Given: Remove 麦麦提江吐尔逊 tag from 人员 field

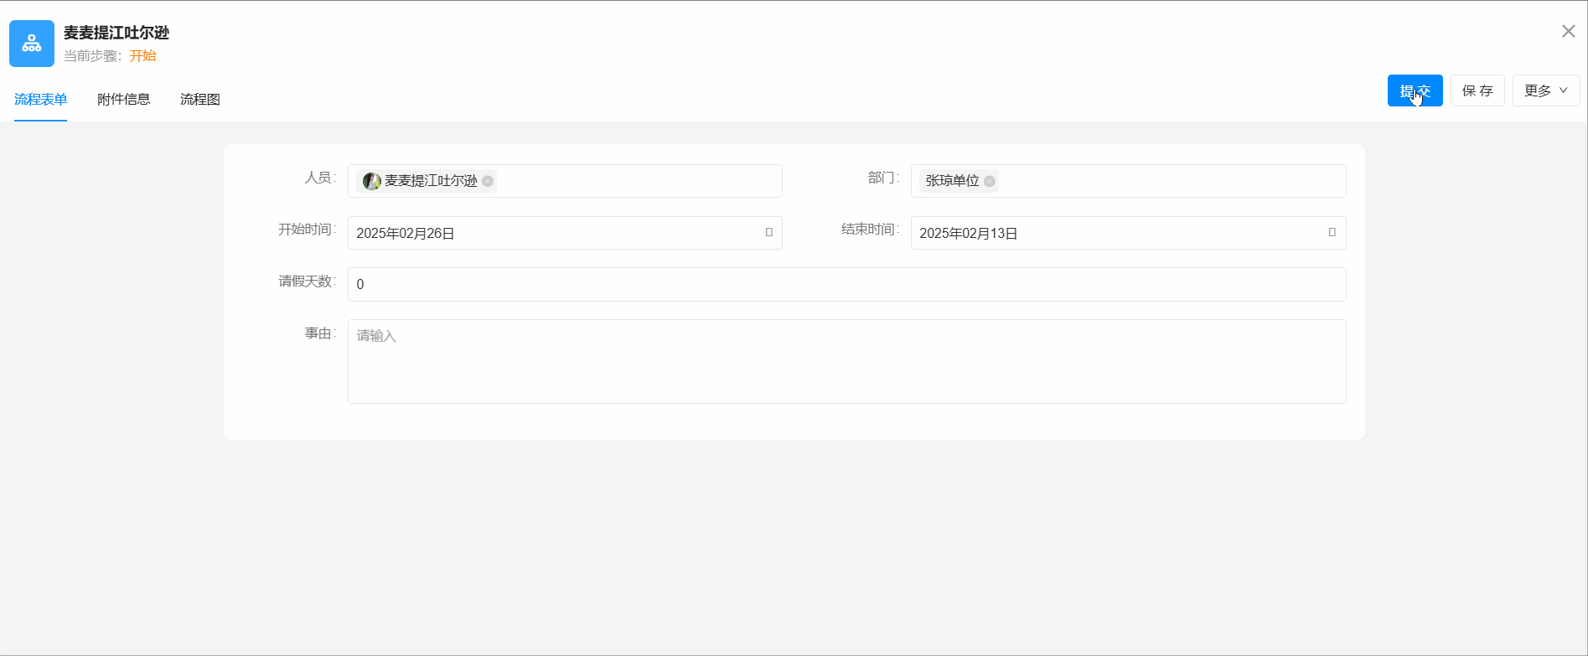Looking at the screenshot, I should click(x=488, y=181).
